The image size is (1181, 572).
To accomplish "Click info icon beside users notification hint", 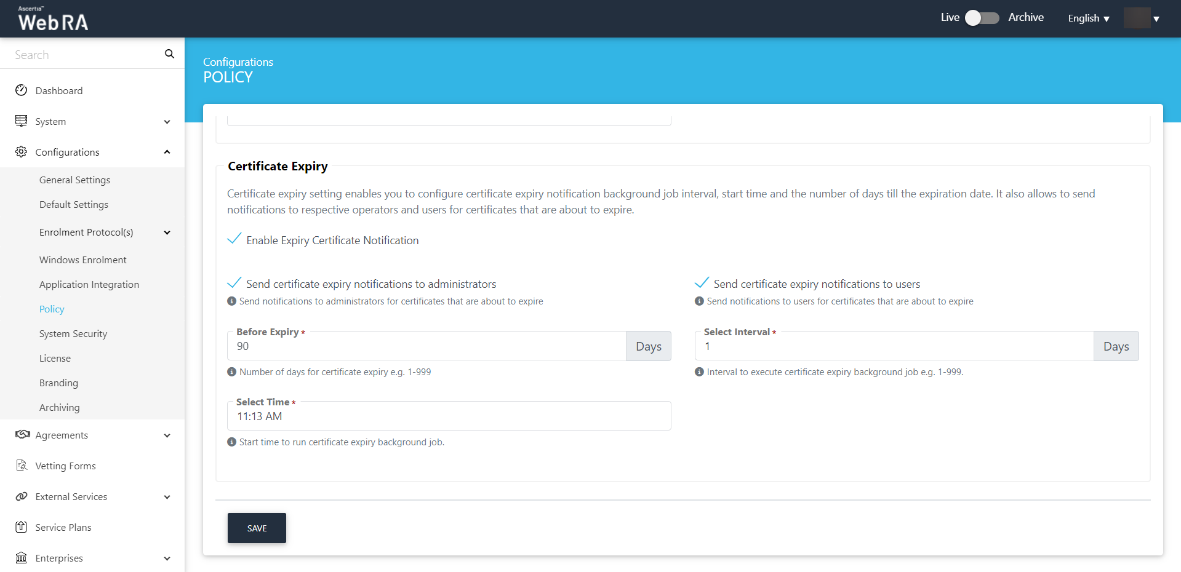I will pyautogui.click(x=699, y=301).
